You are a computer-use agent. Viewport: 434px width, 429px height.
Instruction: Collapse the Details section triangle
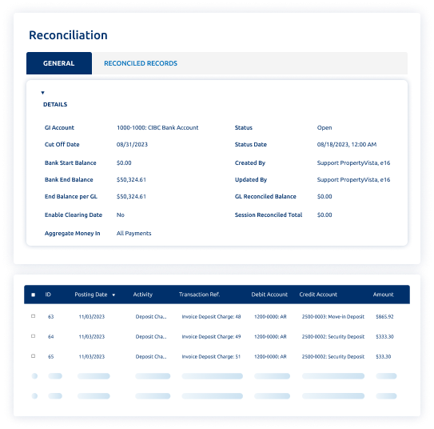click(x=42, y=93)
